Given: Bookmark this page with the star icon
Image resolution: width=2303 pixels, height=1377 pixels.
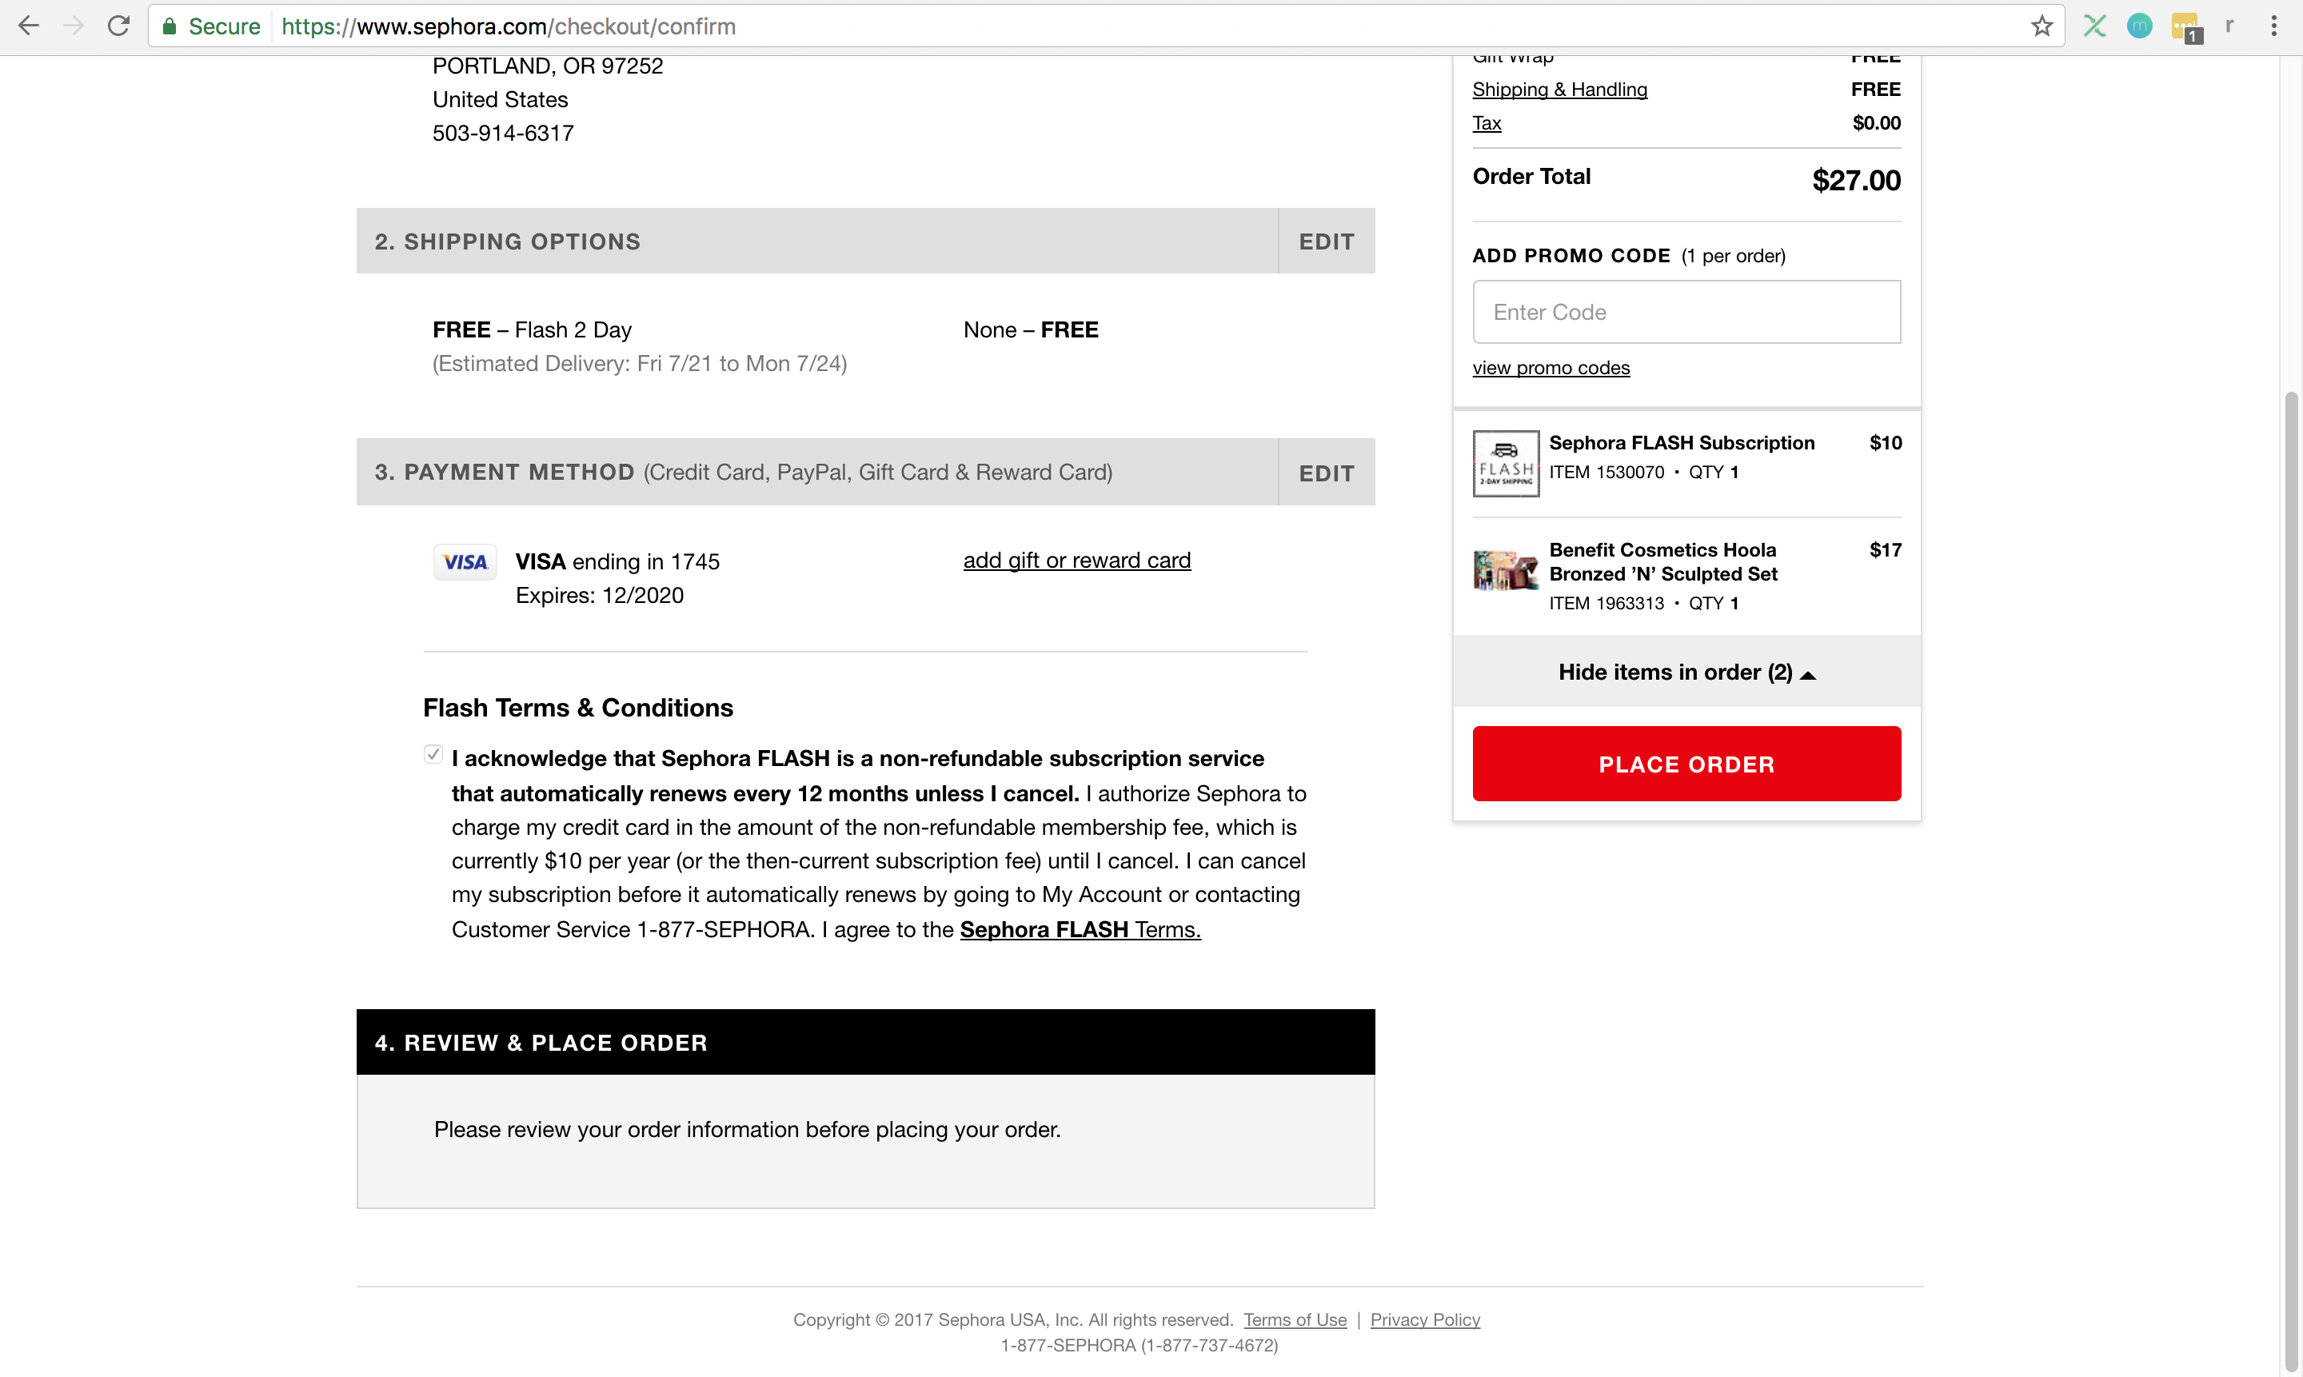Looking at the screenshot, I should pyautogui.click(x=2042, y=26).
